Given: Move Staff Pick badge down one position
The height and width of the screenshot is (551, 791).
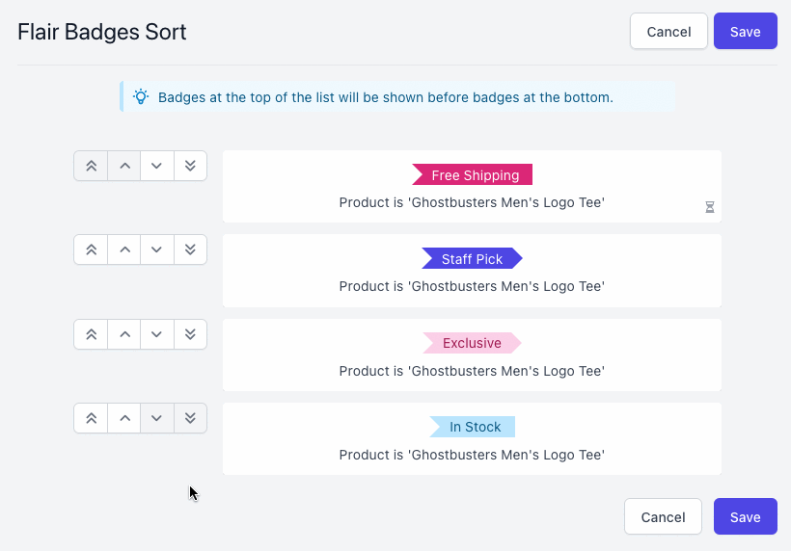Looking at the screenshot, I should 157,249.
